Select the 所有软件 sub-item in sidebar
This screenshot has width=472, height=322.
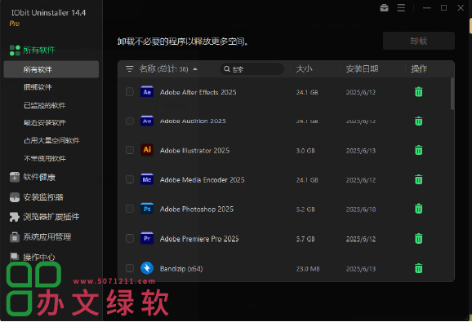pos(51,69)
